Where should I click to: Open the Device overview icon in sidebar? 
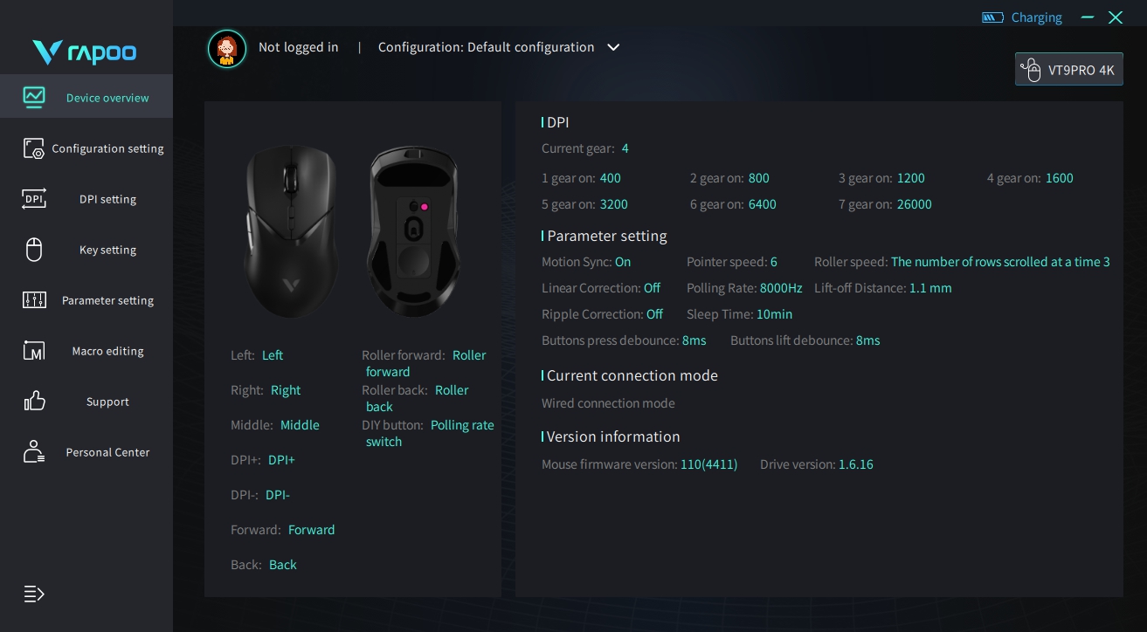(x=34, y=97)
